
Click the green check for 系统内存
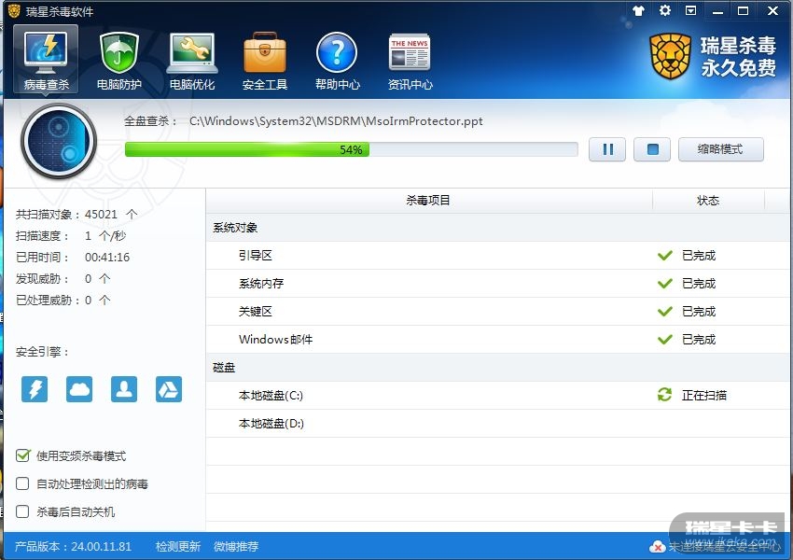click(665, 284)
